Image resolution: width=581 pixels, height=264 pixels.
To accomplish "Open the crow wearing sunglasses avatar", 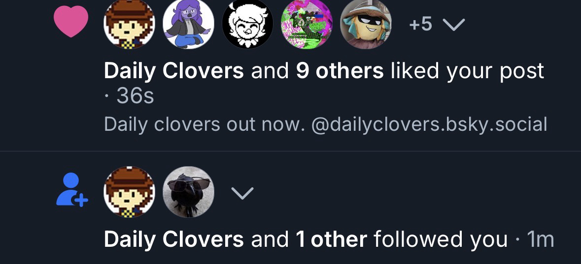I will pos(188,192).
